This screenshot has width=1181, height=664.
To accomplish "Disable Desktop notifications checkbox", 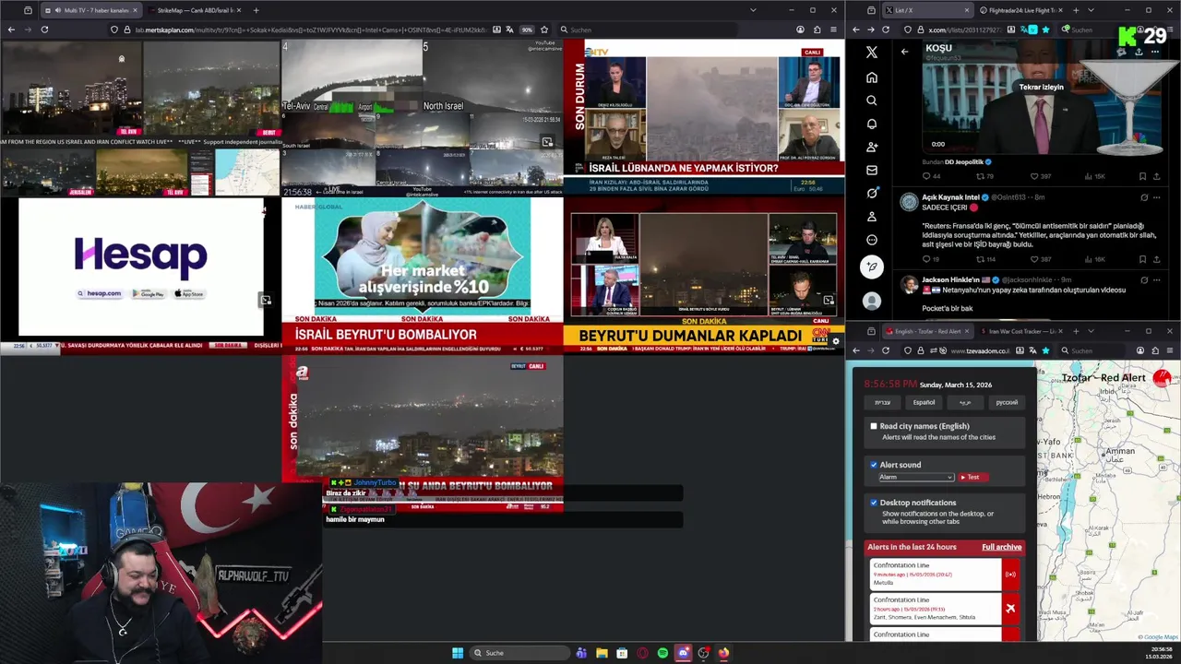I will click(874, 503).
